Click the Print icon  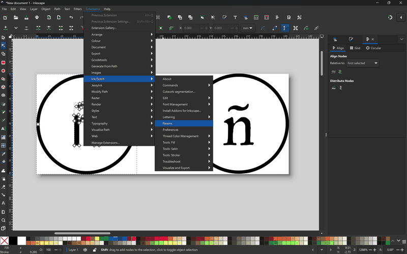tap(37, 17)
